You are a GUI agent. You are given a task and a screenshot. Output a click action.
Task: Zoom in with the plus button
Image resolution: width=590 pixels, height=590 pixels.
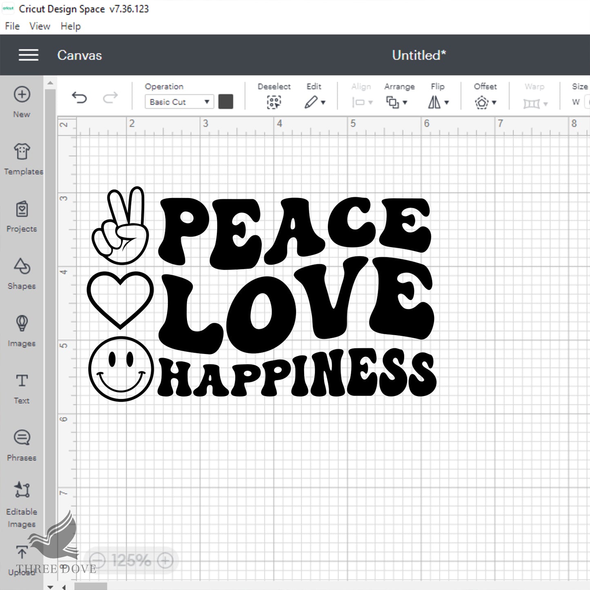(x=165, y=560)
